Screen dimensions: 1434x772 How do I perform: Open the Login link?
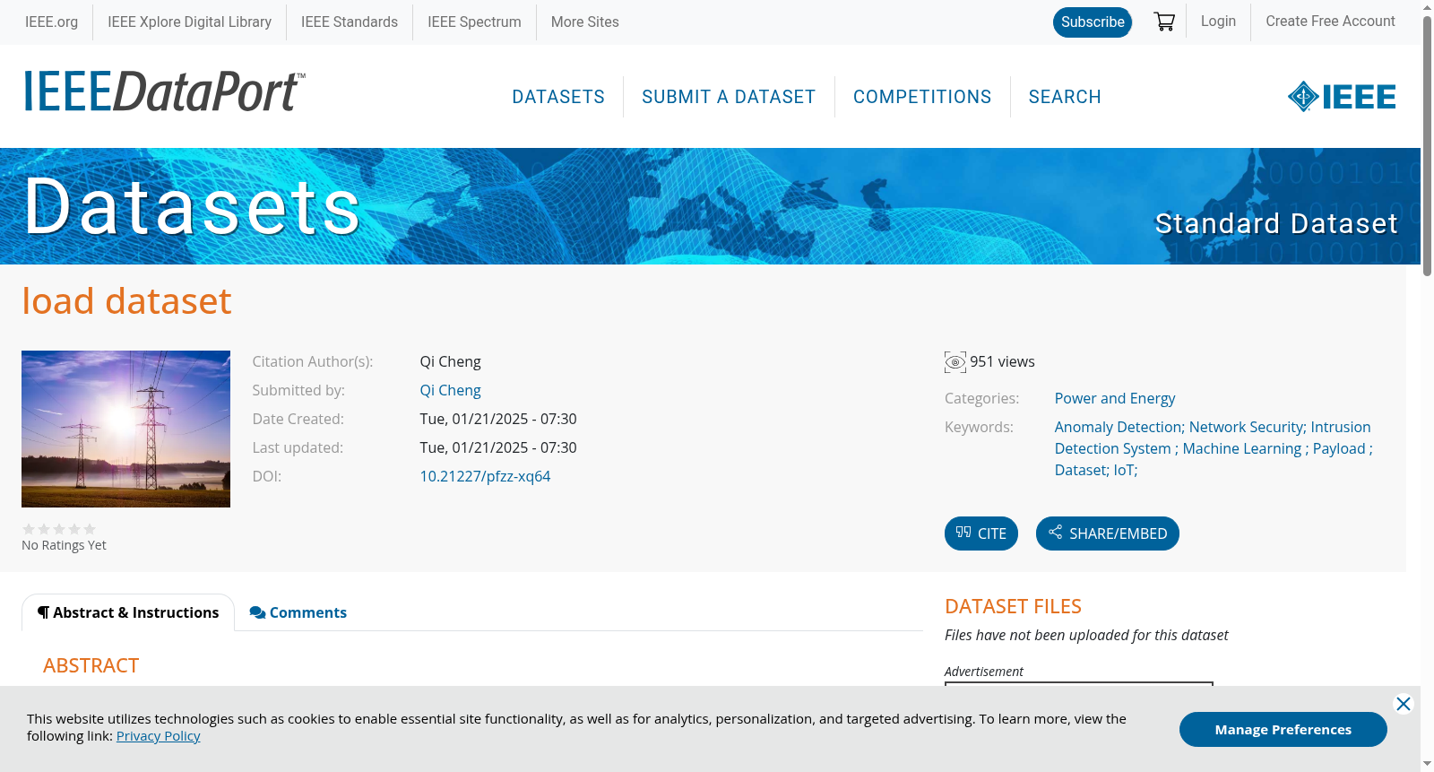pyautogui.click(x=1218, y=22)
